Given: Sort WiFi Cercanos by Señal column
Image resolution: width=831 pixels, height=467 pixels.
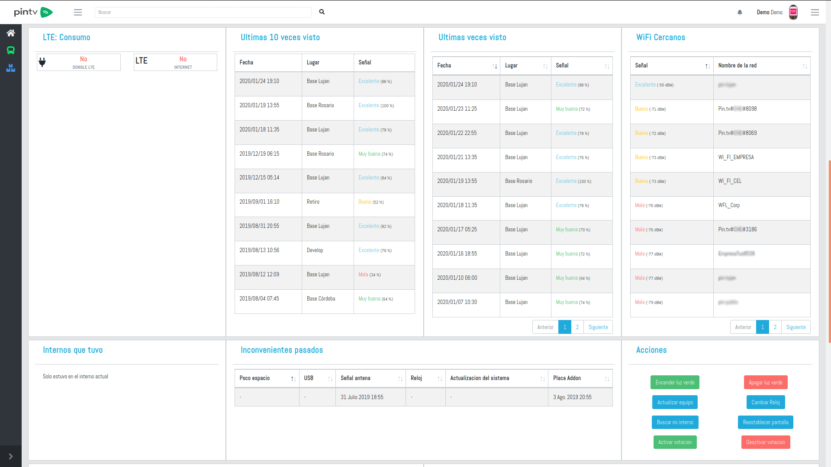Looking at the screenshot, I should pyautogui.click(x=671, y=66).
